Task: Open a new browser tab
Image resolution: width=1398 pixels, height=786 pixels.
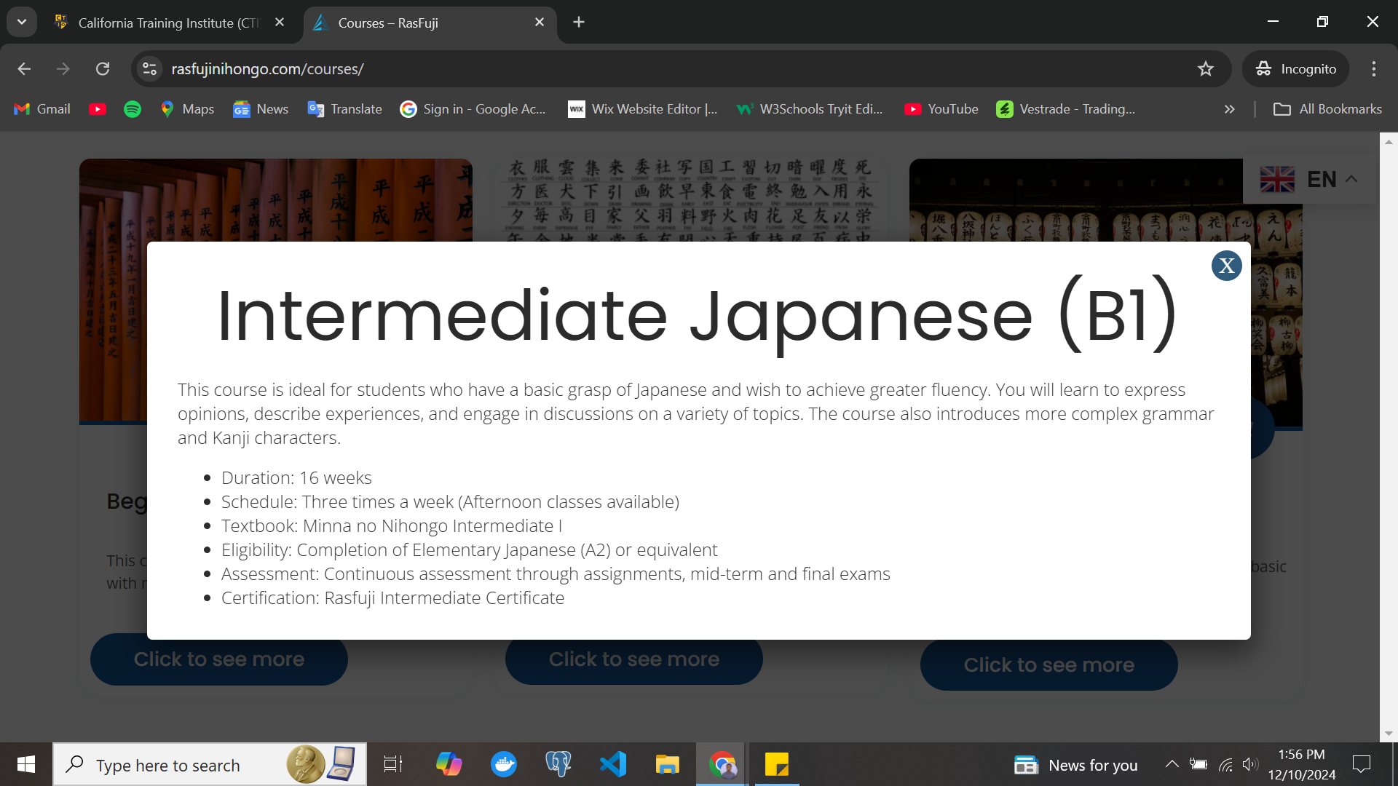Action: (579, 23)
